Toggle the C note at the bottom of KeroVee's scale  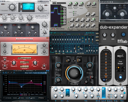click(x=63, y=24)
